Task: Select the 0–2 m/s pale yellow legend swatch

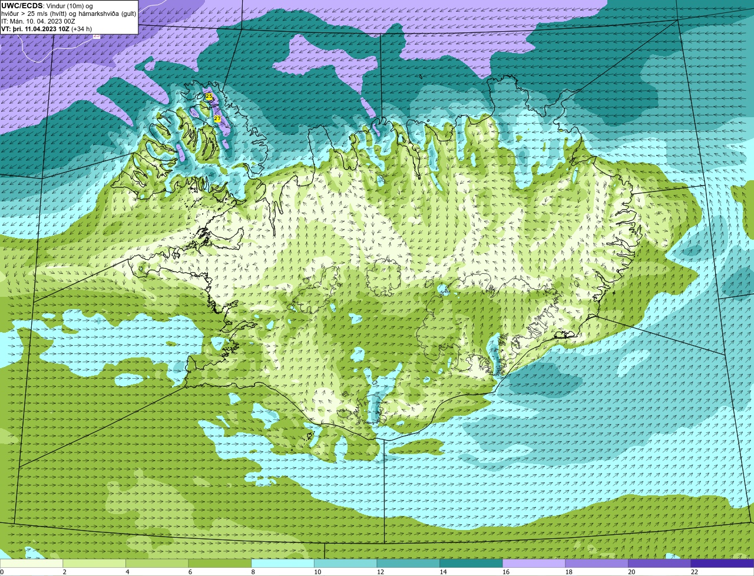Action: point(31,564)
